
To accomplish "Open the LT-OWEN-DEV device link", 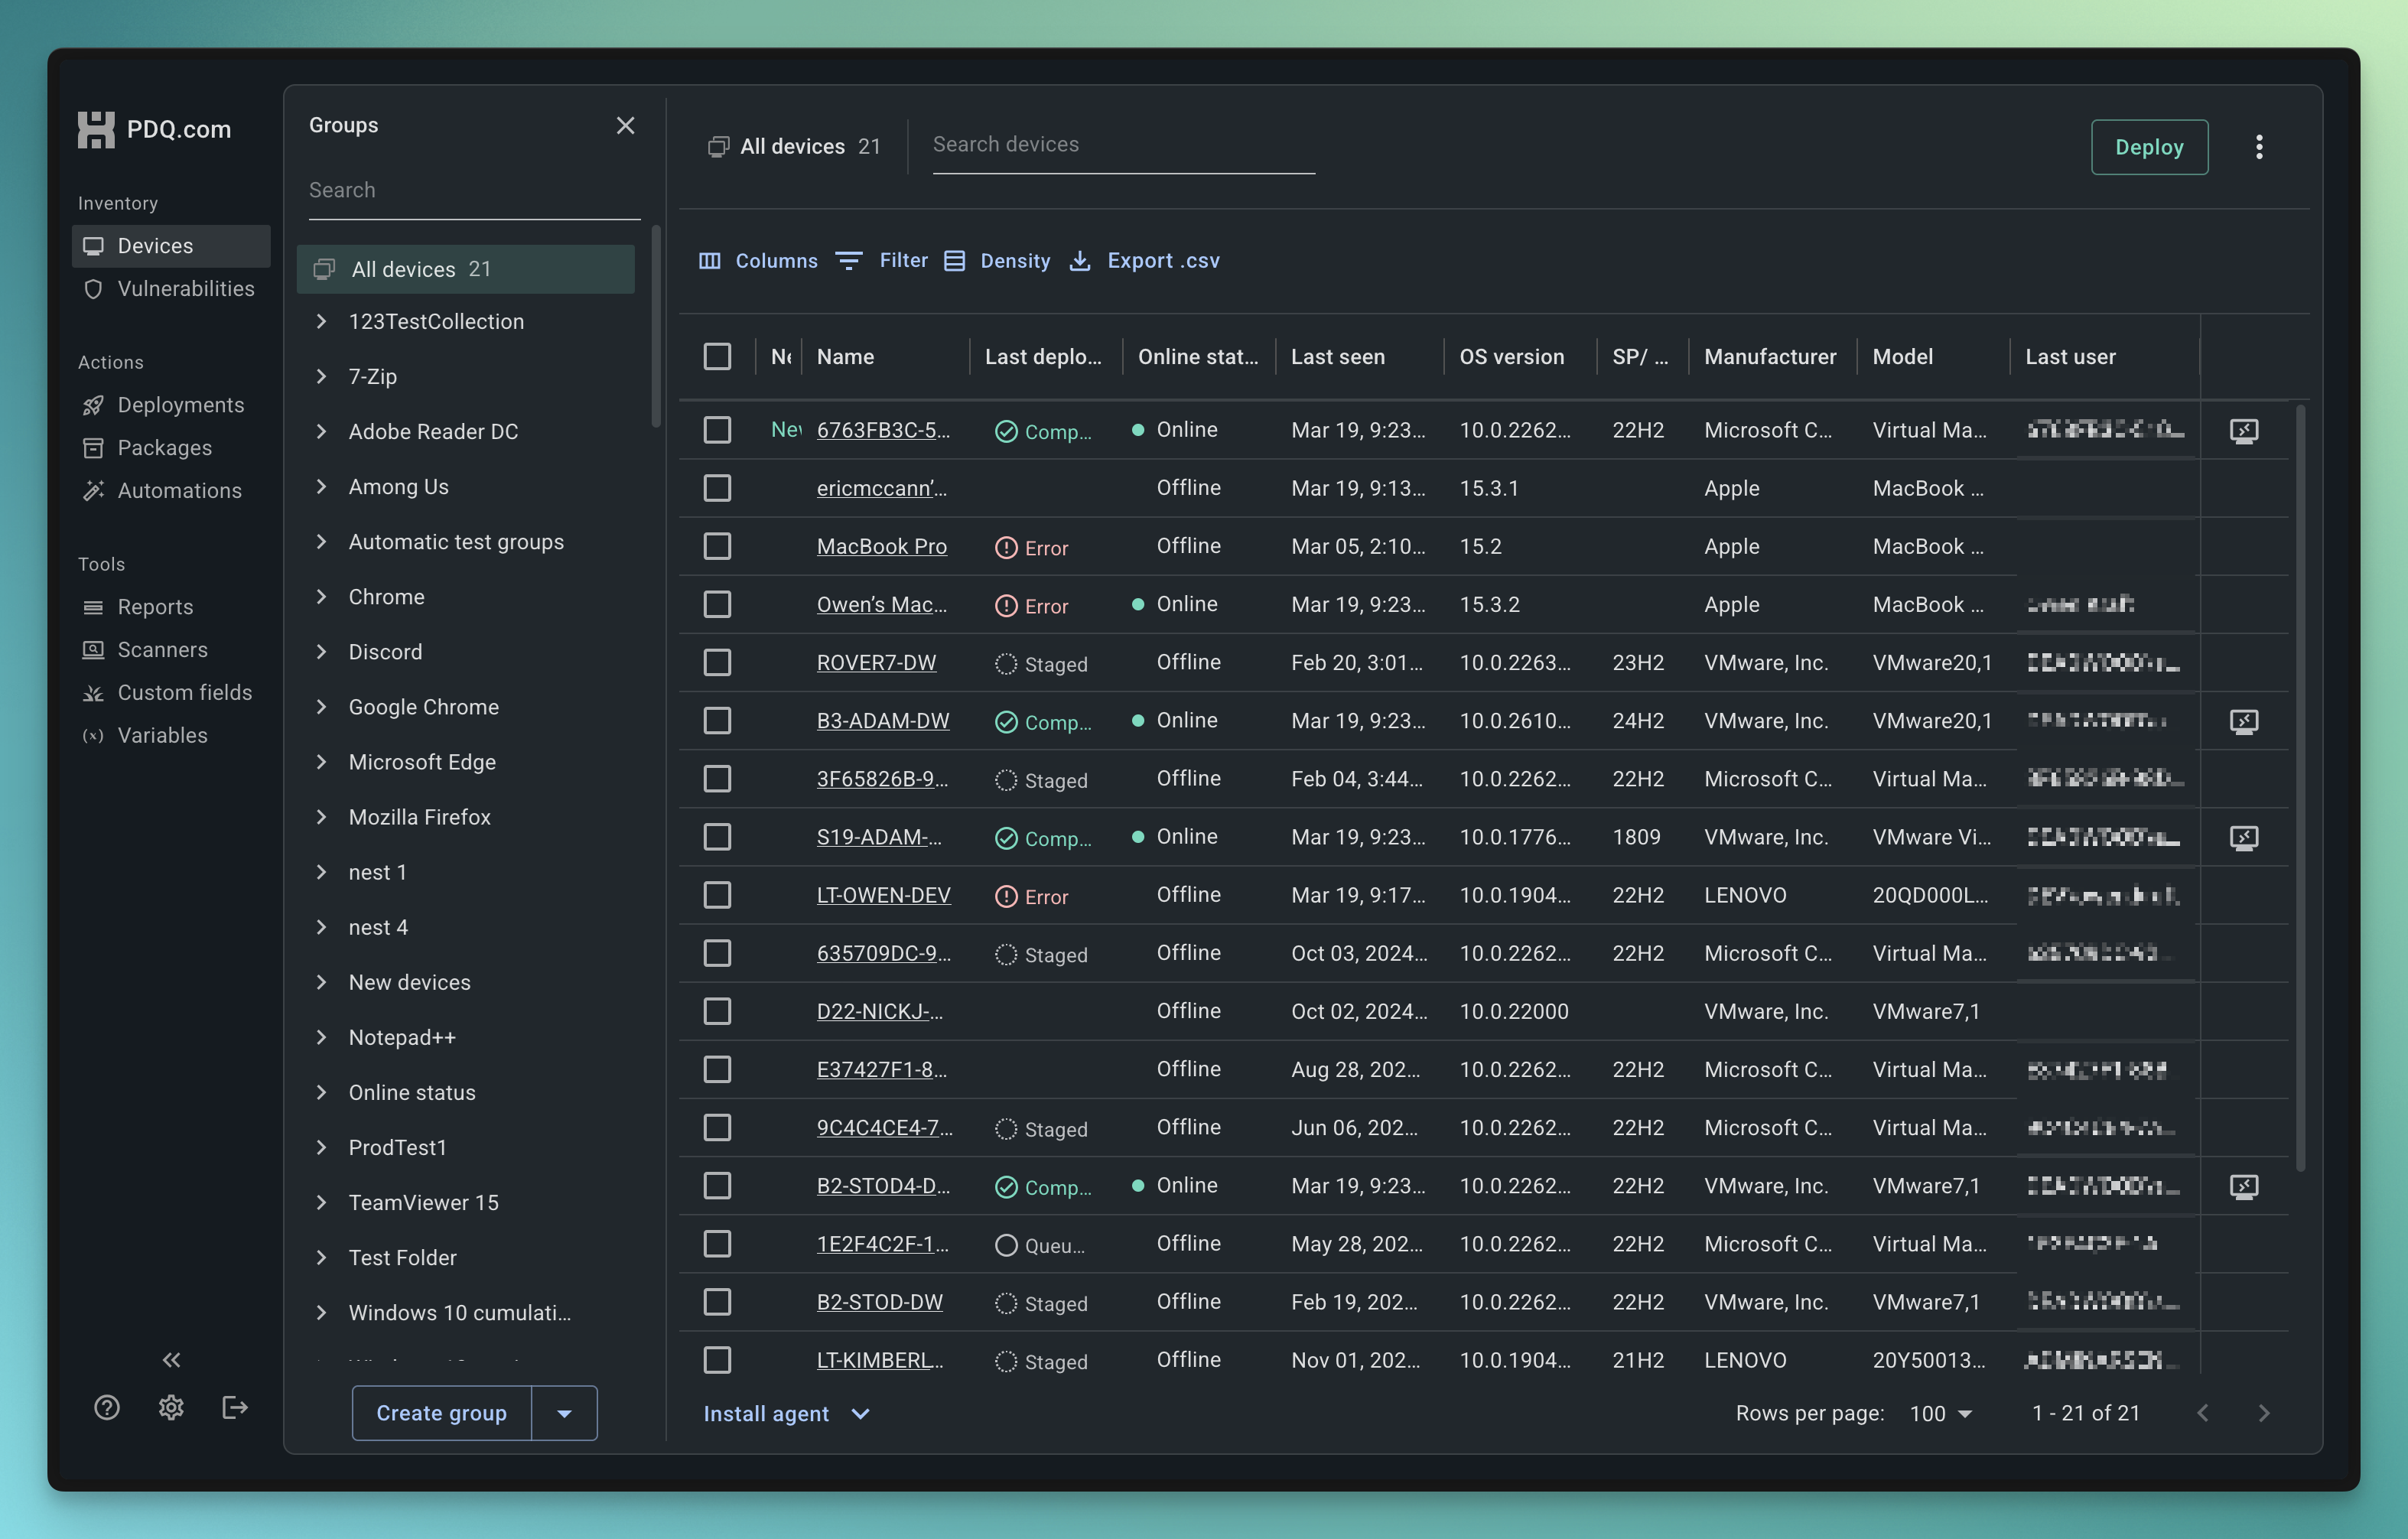I will click(x=883, y=896).
